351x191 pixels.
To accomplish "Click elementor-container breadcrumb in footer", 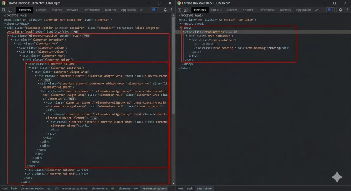I will 75,189.
